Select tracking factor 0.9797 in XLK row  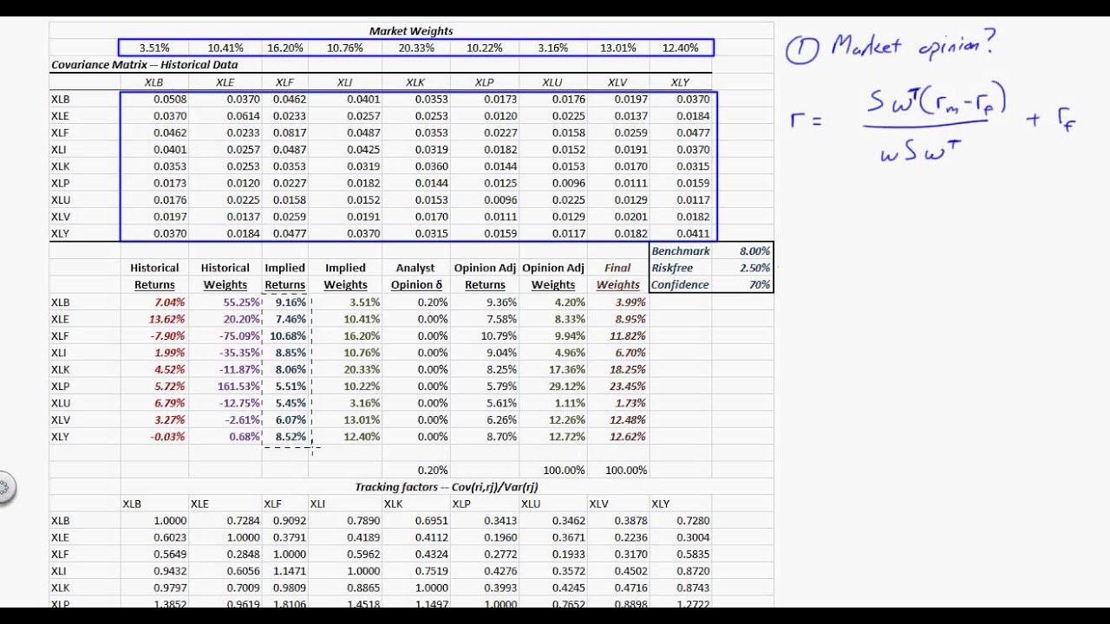tap(172, 588)
